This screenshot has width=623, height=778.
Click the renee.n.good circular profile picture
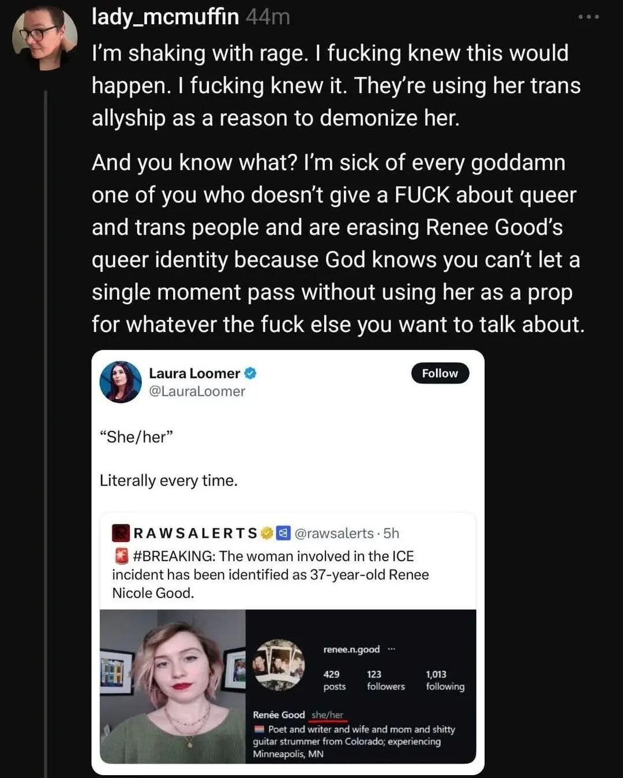click(x=279, y=664)
